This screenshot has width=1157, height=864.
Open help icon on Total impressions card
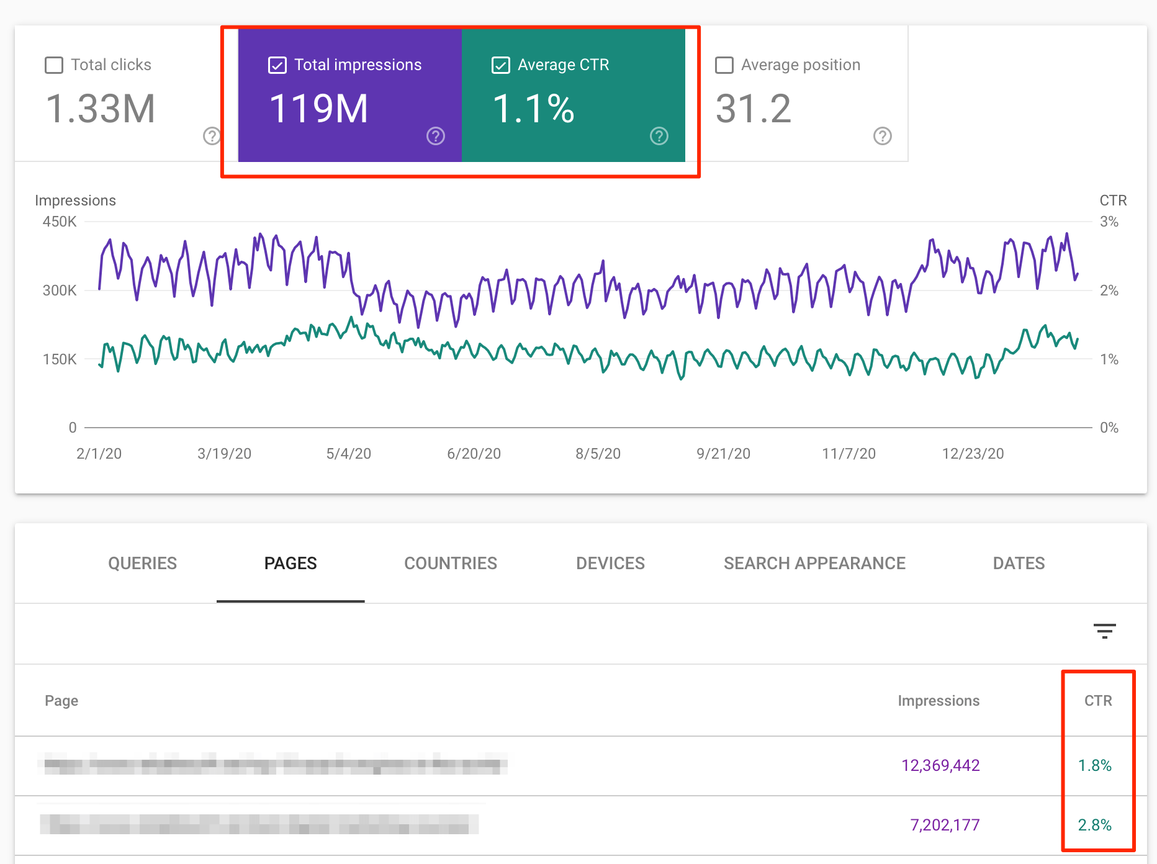point(436,136)
